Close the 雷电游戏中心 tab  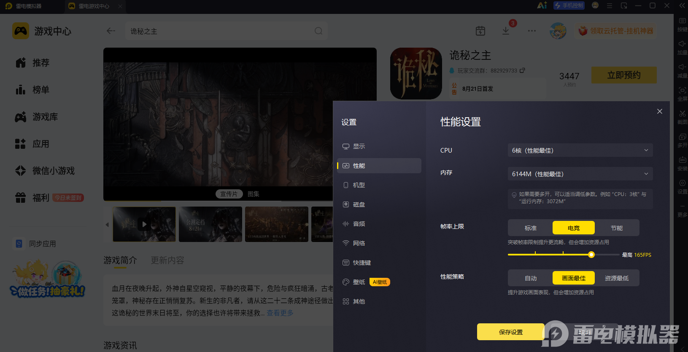(120, 6)
